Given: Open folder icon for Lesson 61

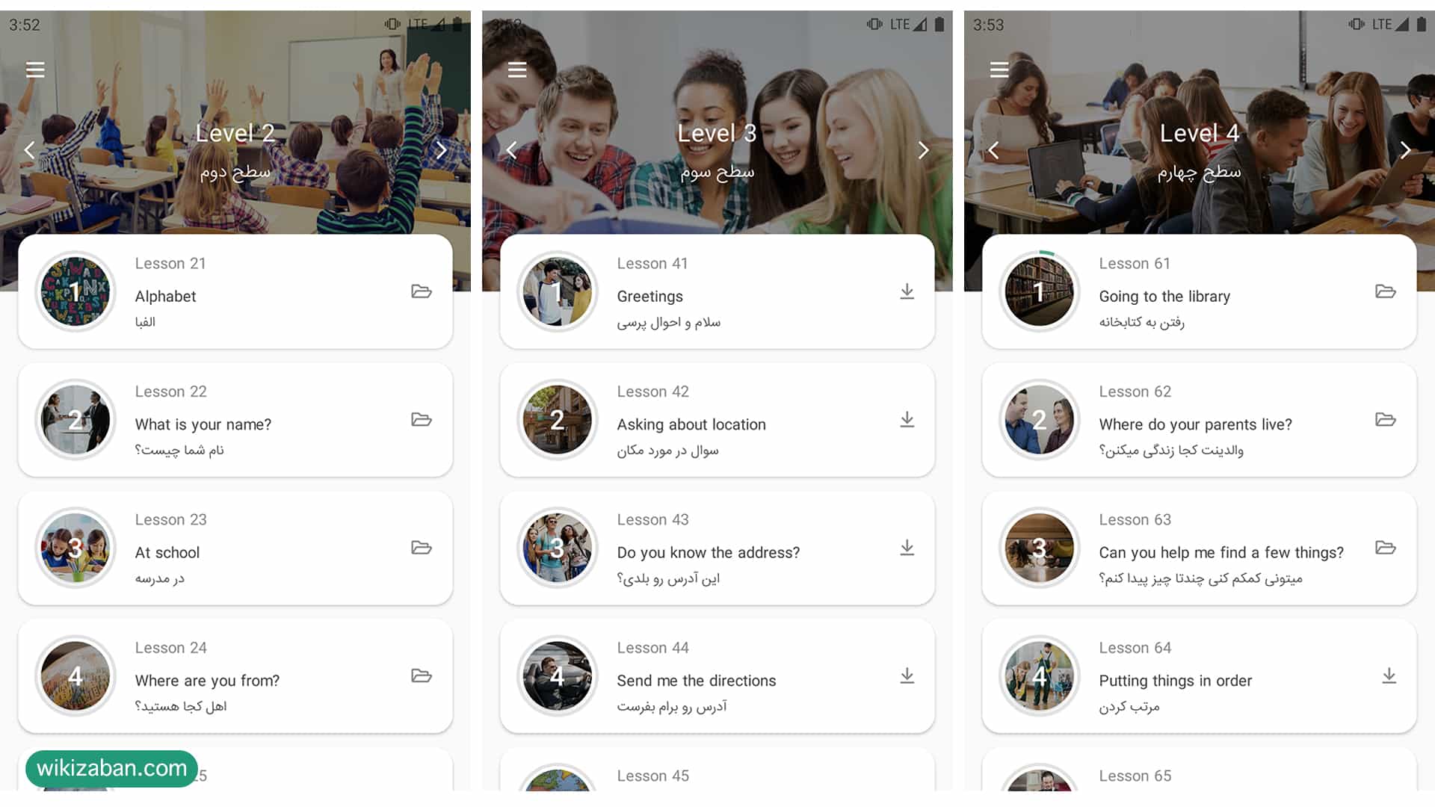Looking at the screenshot, I should (1386, 291).
